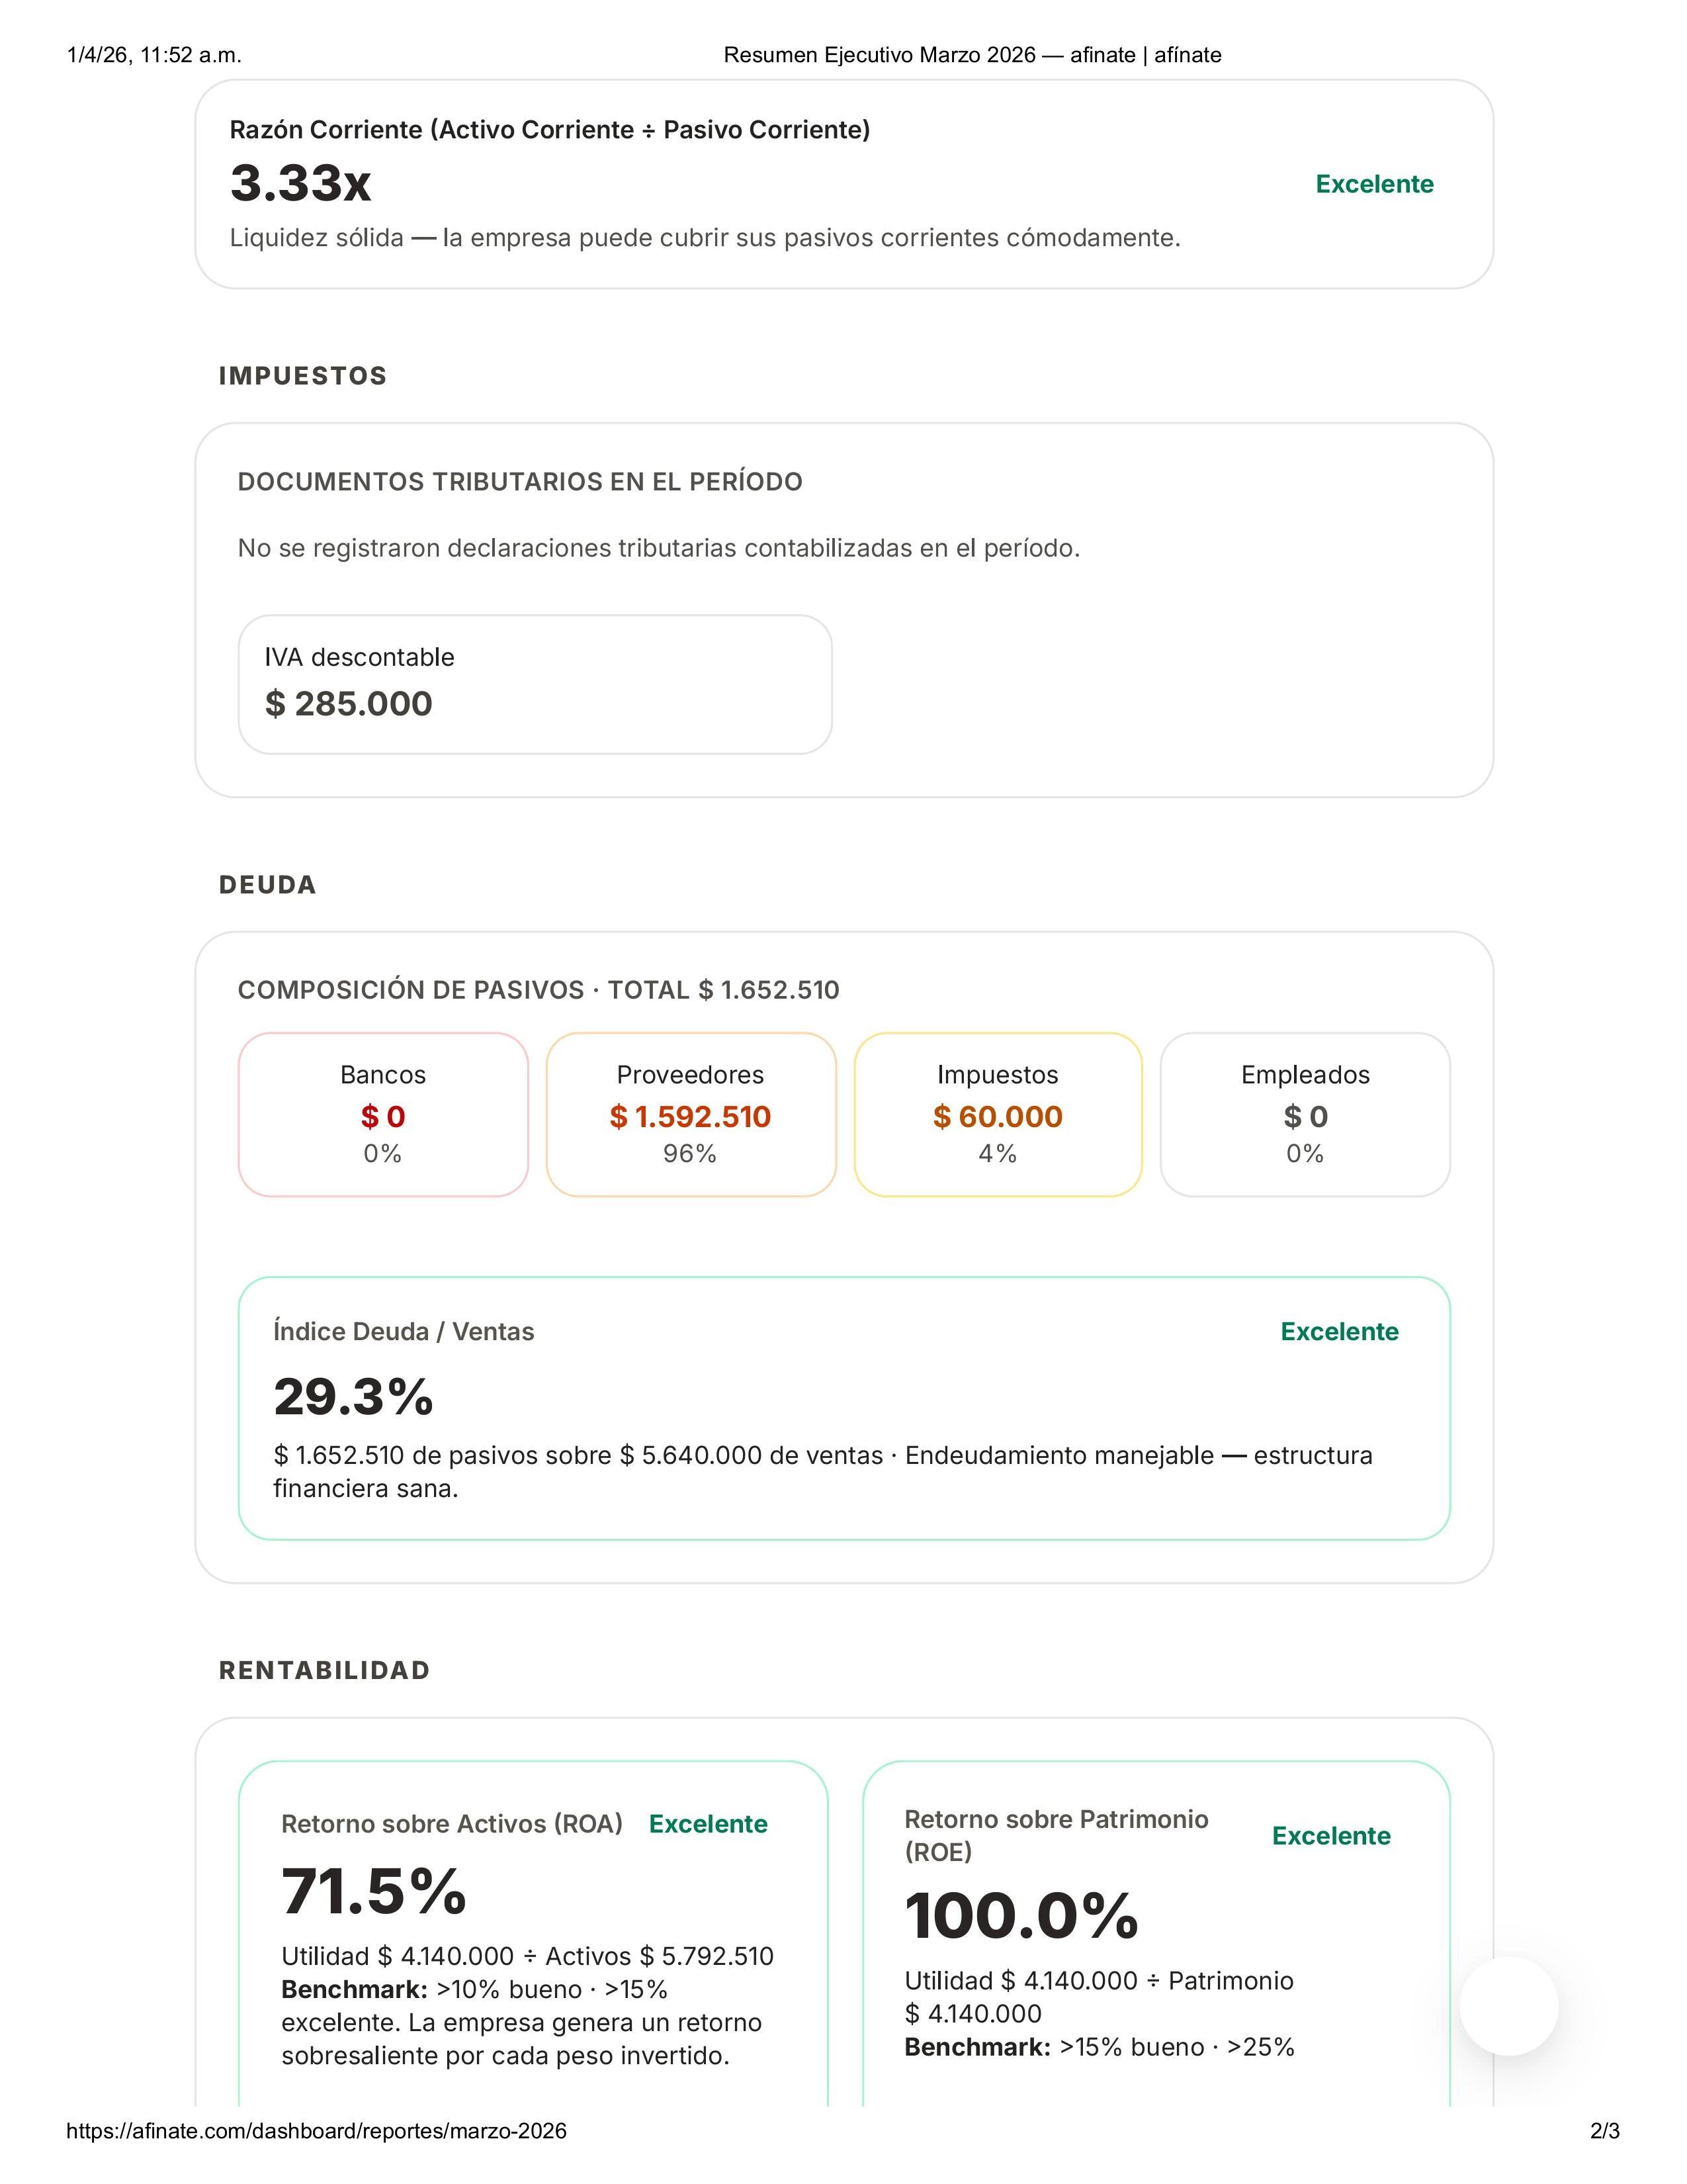Click the IMPUESTOS section heading
Viewport: 1687px width, 2184px height.
(x=303, y=376)
